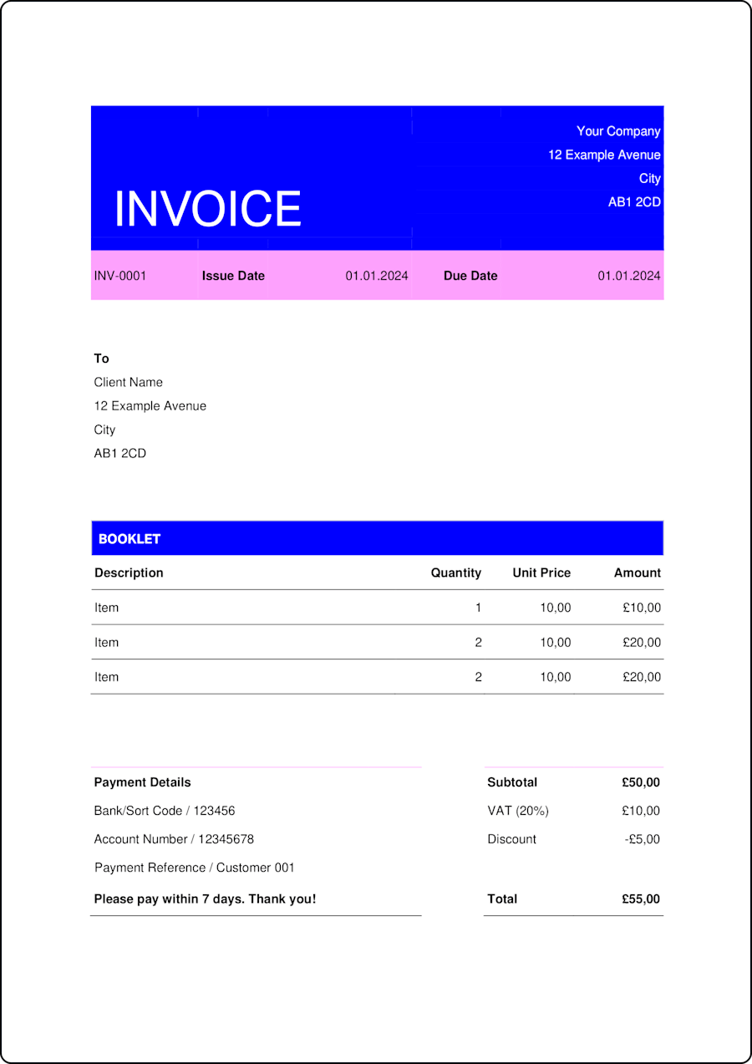Select the VAT (20%) amount £10,00
This screenshot has height=1064, width=752.
tap(640, 810)
